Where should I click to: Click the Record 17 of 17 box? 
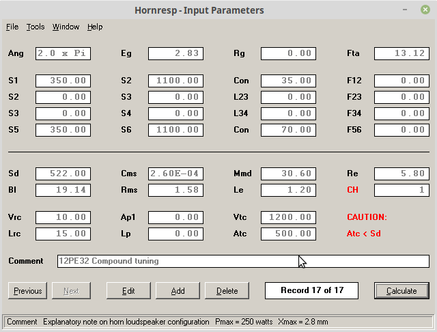point(311,290)
